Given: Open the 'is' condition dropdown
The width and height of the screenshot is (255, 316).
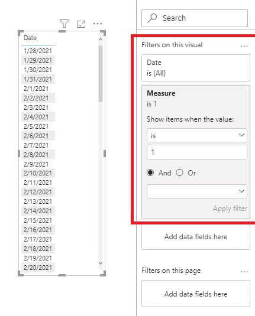Looking at the screenshot, I should tap(197, 135).
